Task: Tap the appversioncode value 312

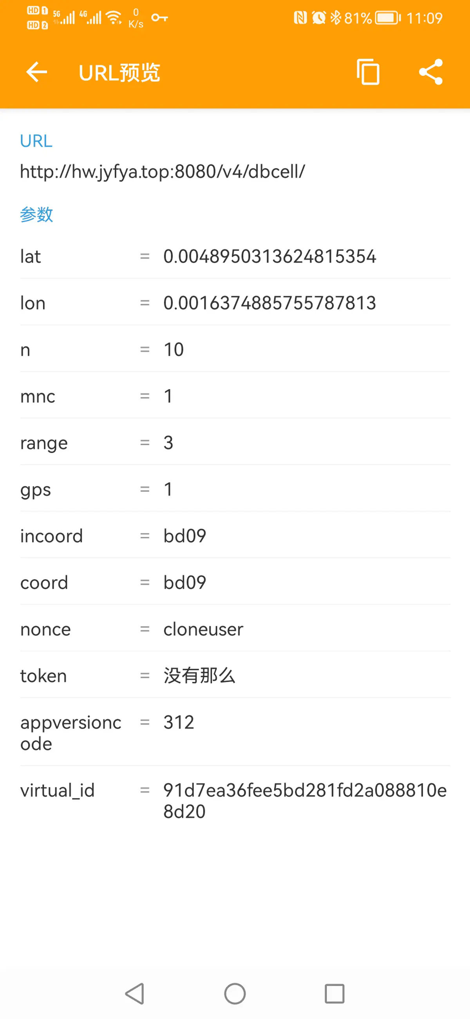Action: pyautogui.click(x=179, y=722)
